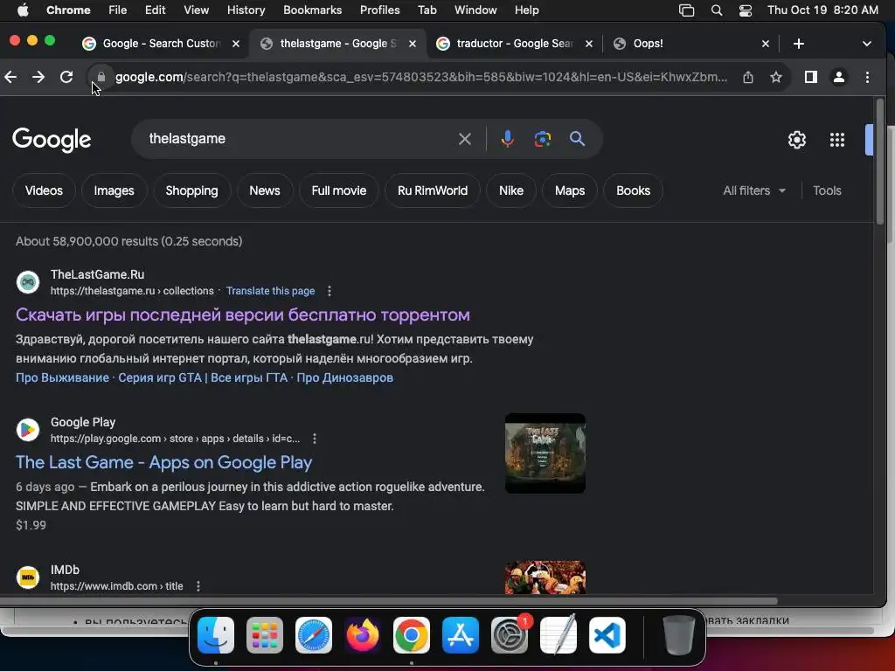This screenshot has width=895, height=671.
Task: Filter results by Books
Action: (x=633, y=190)
